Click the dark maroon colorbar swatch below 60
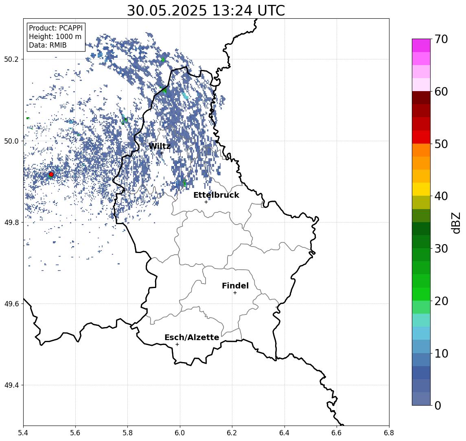Screen dimensions: 466x441 (x=421, y=98)
